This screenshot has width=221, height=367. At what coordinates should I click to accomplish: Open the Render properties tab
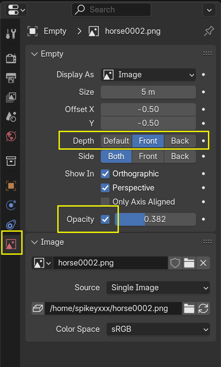point(11,59)
